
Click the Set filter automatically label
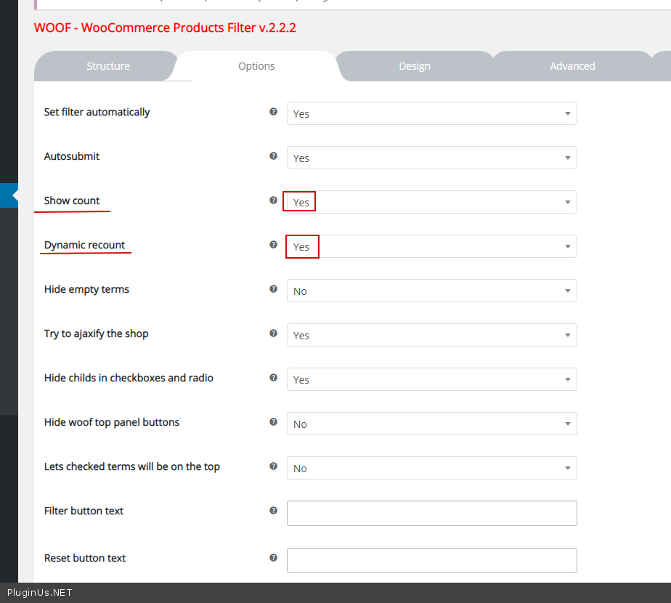click(x=97, y=112)
